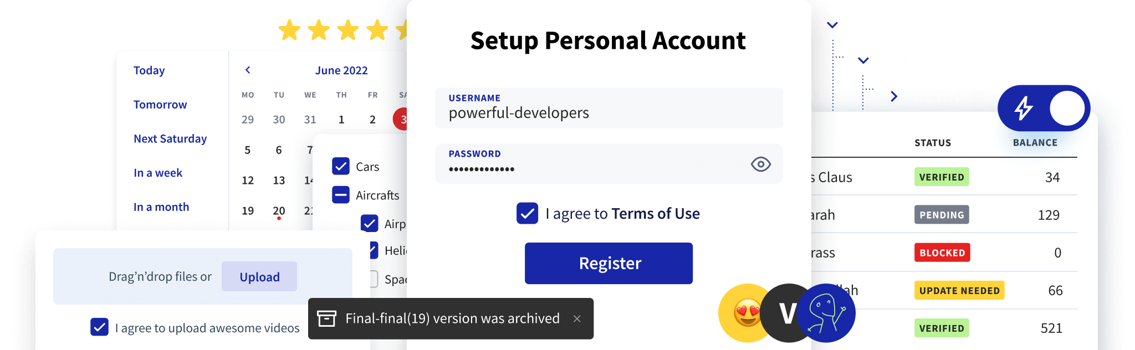This screenshot has height=350, width=1135.
Task: Collapse the subcategory chevron under Category
Action: 863,60
